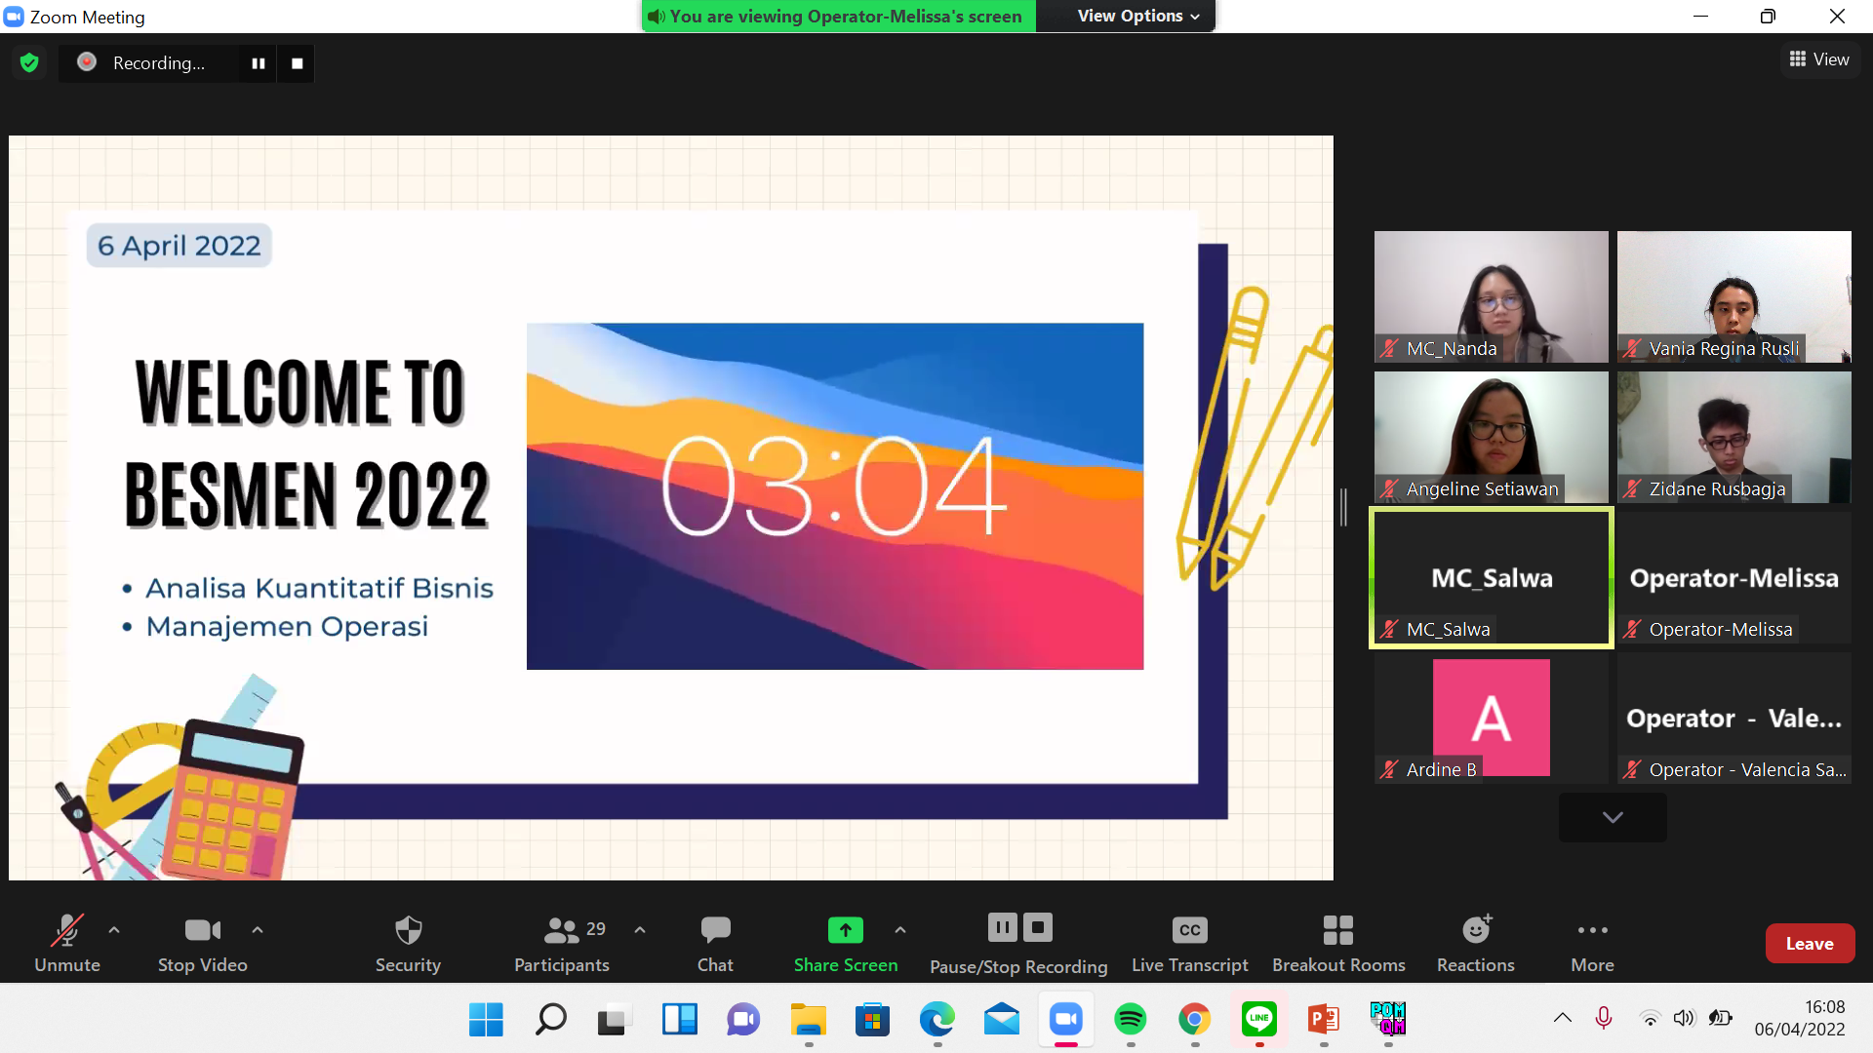The height and width of the screenshot is (1053, 1873).
Task: Stop recording with the square button
Action: pyautogui.click(x=298, y=63)
